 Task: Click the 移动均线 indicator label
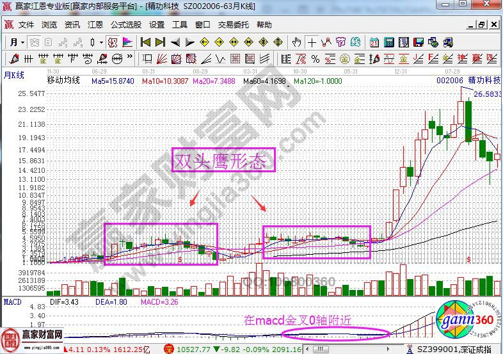point(63,81)
